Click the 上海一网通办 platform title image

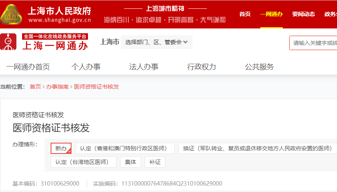click(x=55, y=42)
